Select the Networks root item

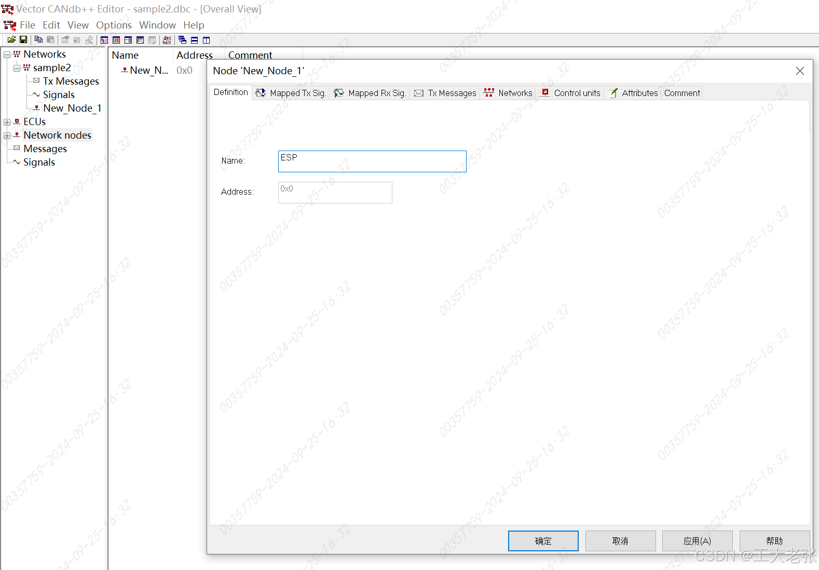tap(45, 54)
